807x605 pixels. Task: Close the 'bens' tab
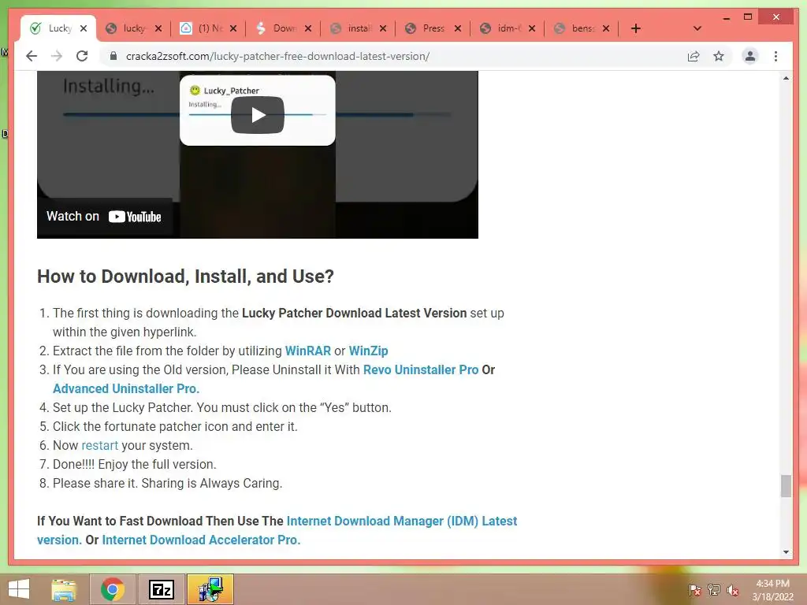click(x=606, y=28)
